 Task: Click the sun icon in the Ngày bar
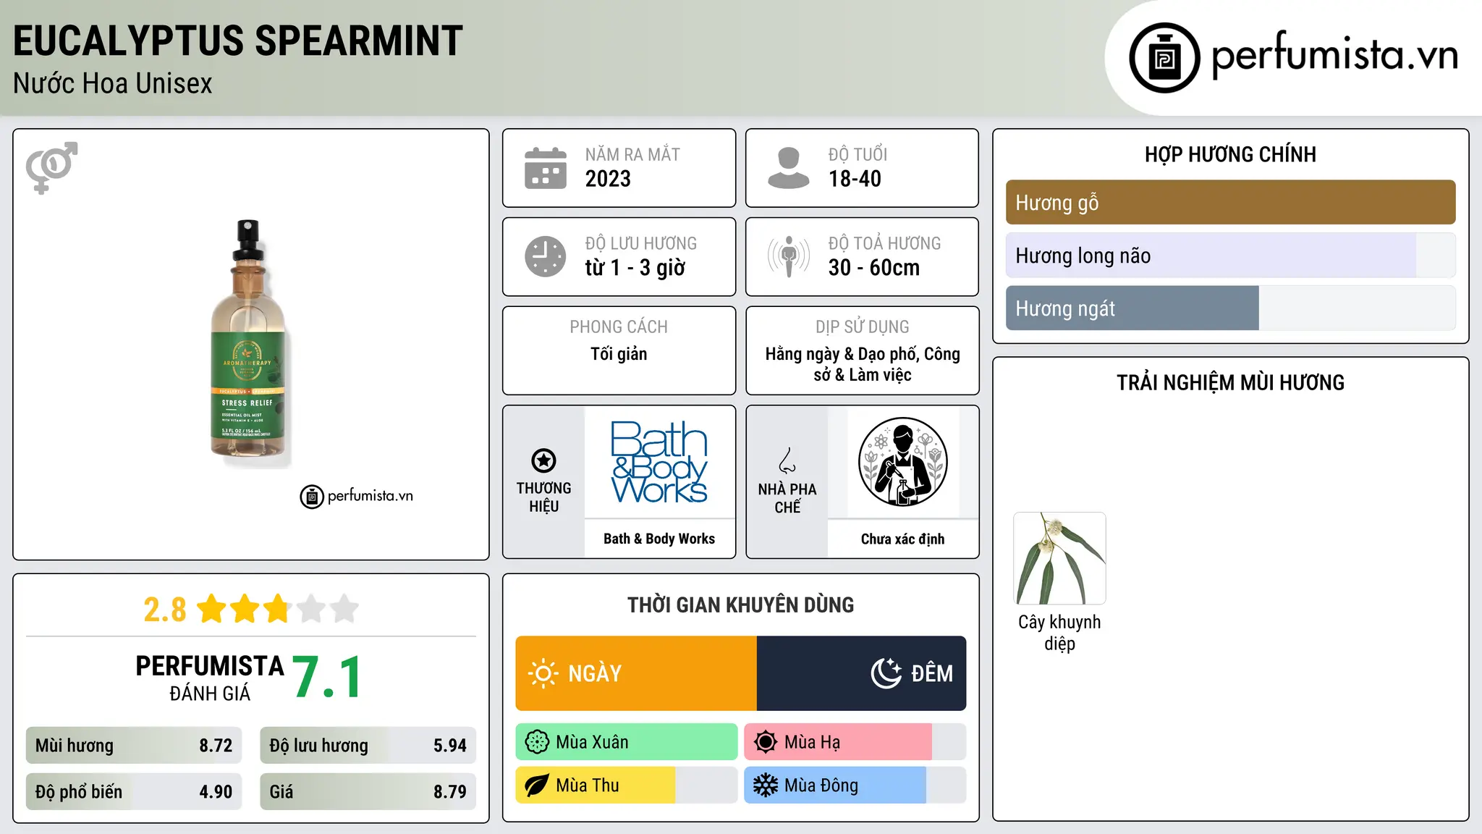pyautogui.click(x=543, y=673)
